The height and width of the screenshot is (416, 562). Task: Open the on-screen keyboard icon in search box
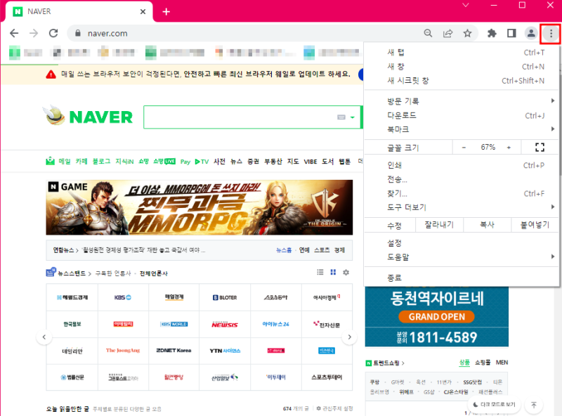[341, 117]
